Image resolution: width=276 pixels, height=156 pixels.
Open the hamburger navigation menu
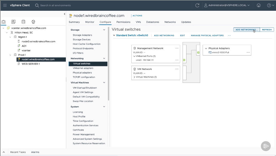(5, 5)
